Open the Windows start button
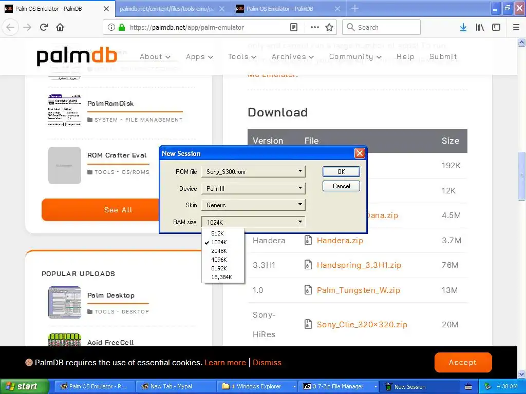This screenshot has height=394, width=526. click(x=24, y=386)
